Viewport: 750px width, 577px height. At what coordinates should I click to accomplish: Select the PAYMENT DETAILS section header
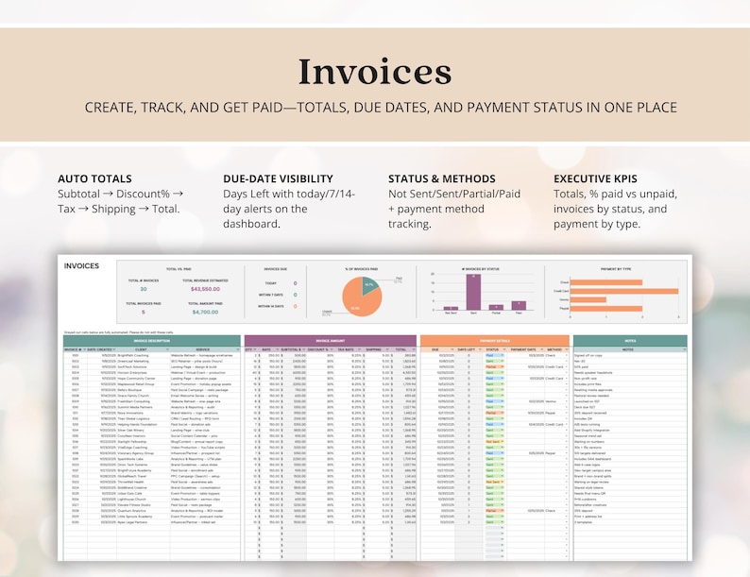click(495, 341)
